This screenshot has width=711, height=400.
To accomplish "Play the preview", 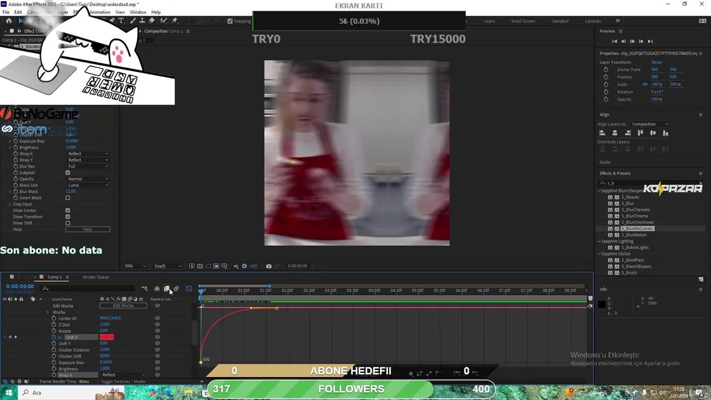I will click(632, 41).
